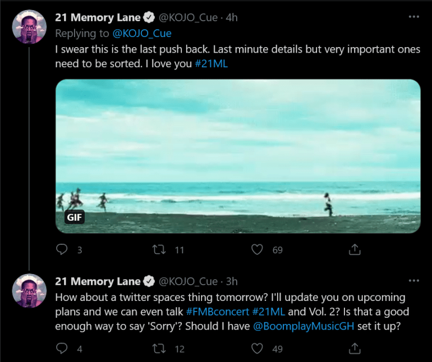Reply to the twitter spaces tweet

click(62, 349)
